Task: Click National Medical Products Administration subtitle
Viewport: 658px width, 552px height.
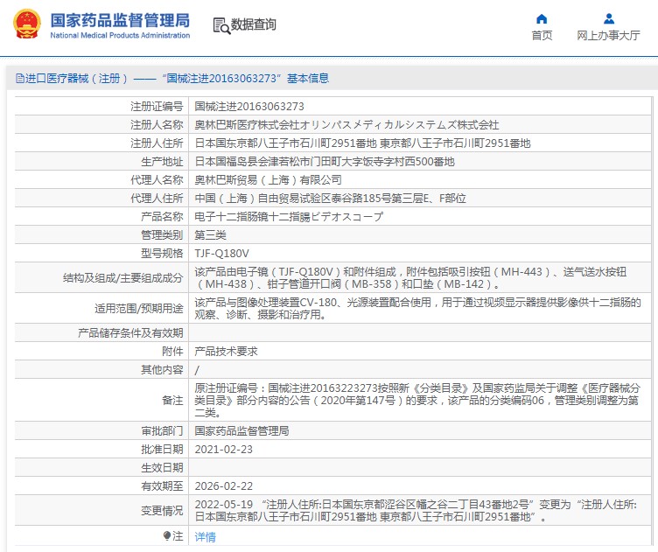Action: point(120,36)
